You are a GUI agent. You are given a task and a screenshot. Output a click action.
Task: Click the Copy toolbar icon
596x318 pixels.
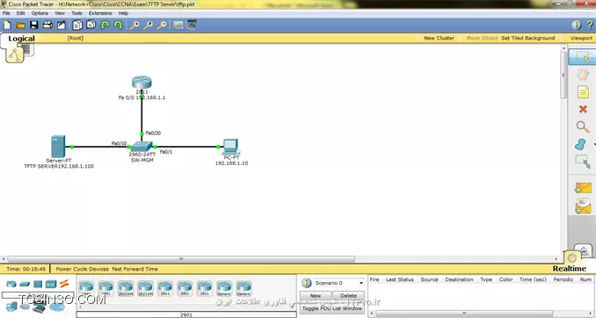(x=77, y=25)
